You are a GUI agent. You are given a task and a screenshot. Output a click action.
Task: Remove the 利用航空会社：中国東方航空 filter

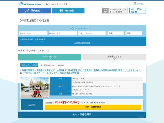[x=21, y=39]
